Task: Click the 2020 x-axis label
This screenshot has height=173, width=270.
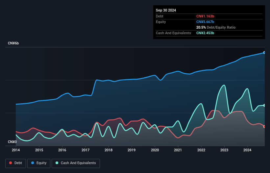Action: pyautogui.click(x=155, y=150)
